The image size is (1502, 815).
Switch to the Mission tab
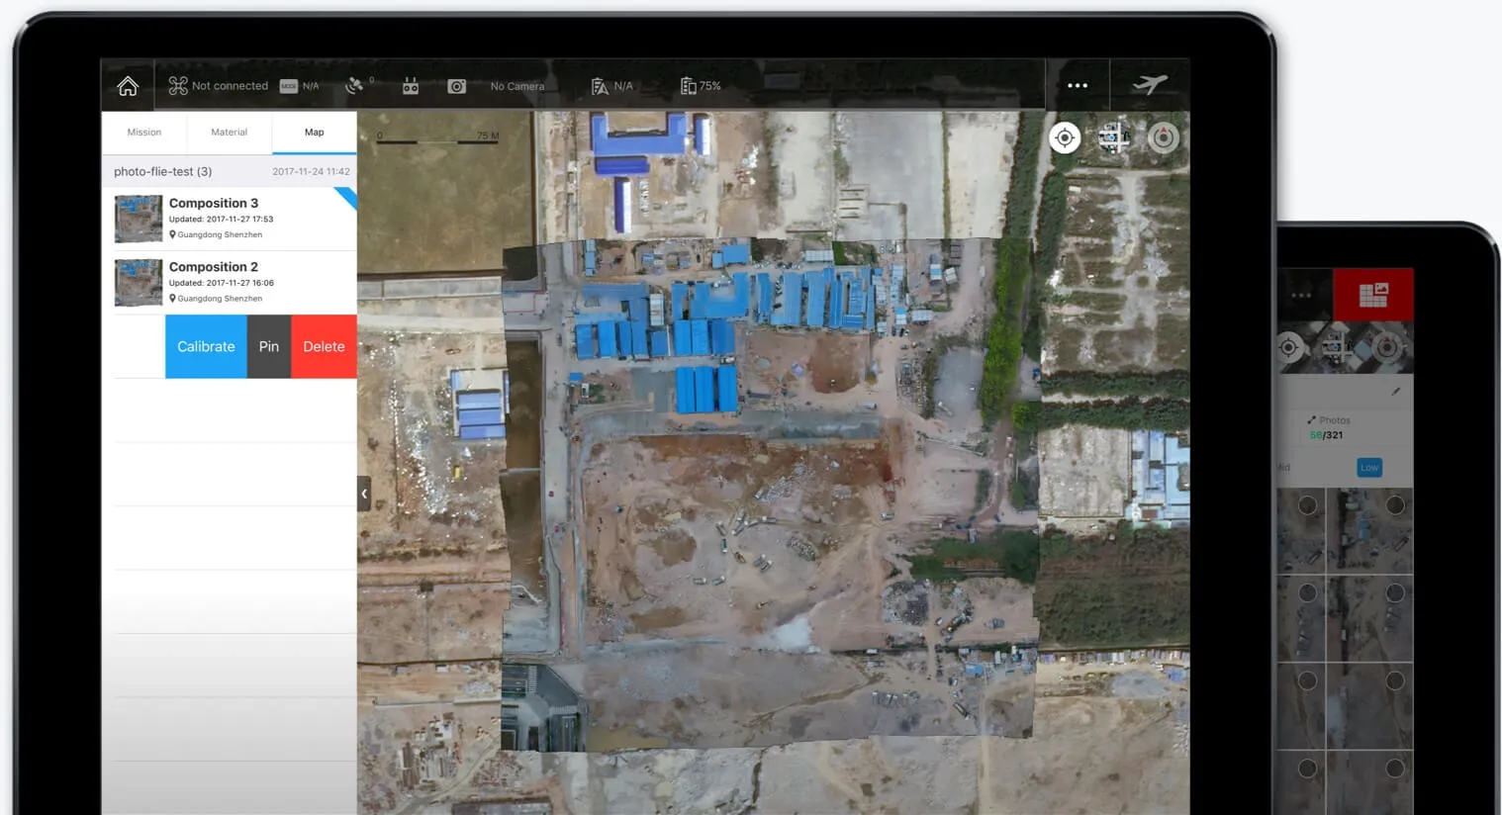[143, 133]
